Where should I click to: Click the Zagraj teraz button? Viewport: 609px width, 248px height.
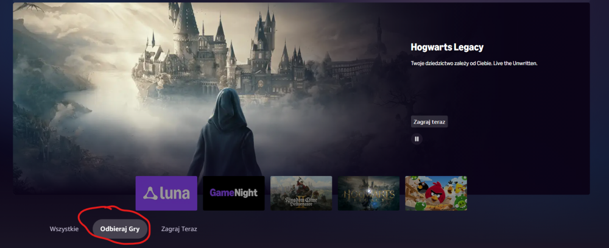429,122
